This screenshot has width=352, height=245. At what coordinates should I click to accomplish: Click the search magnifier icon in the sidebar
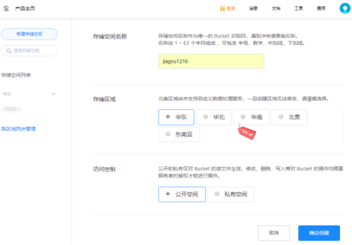[9, 51]
